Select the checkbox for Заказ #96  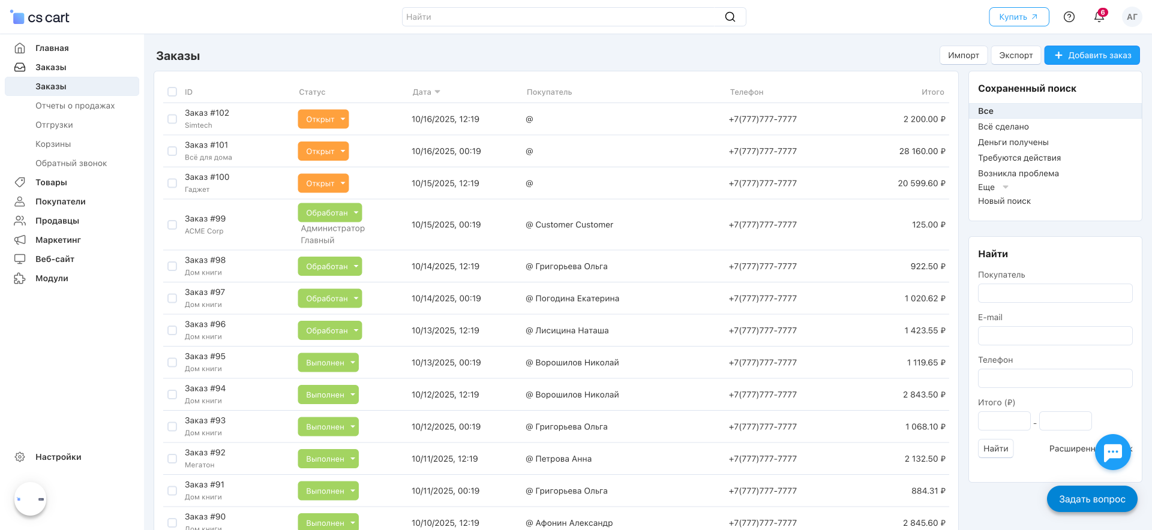pyautogui.click(x=172, y=330)
